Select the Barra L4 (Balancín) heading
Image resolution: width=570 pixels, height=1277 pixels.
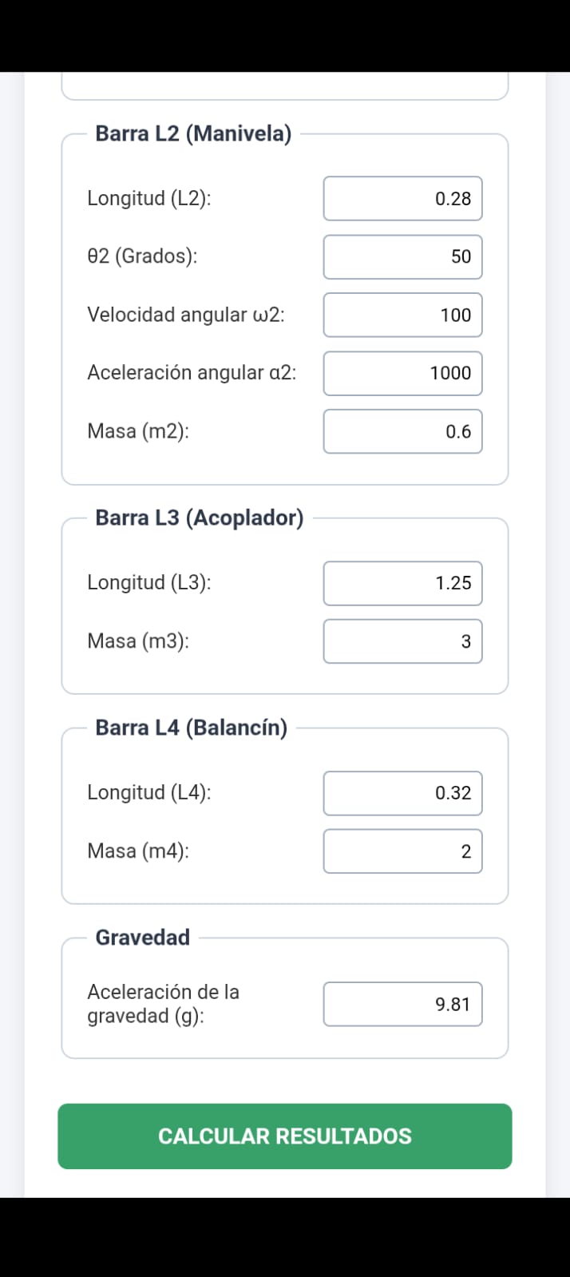192,728
